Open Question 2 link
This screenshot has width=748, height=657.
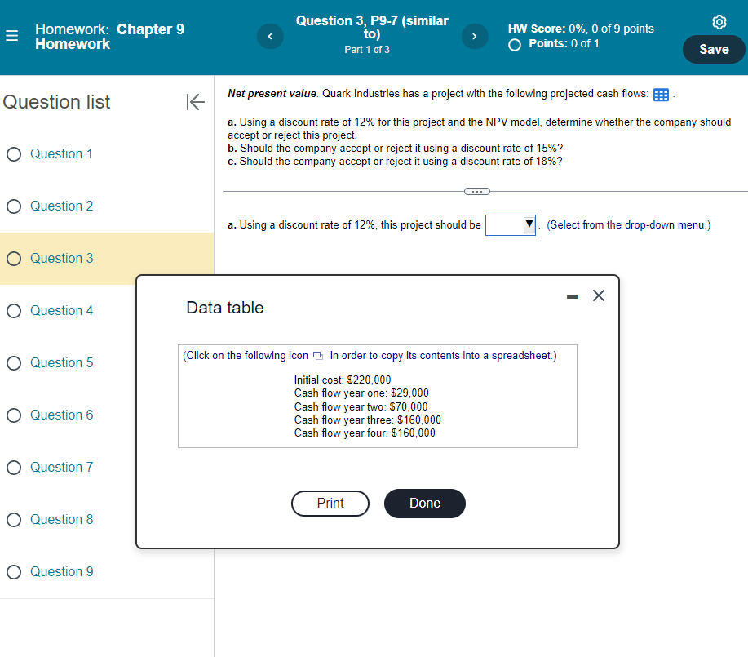click(x=61, y=206)
